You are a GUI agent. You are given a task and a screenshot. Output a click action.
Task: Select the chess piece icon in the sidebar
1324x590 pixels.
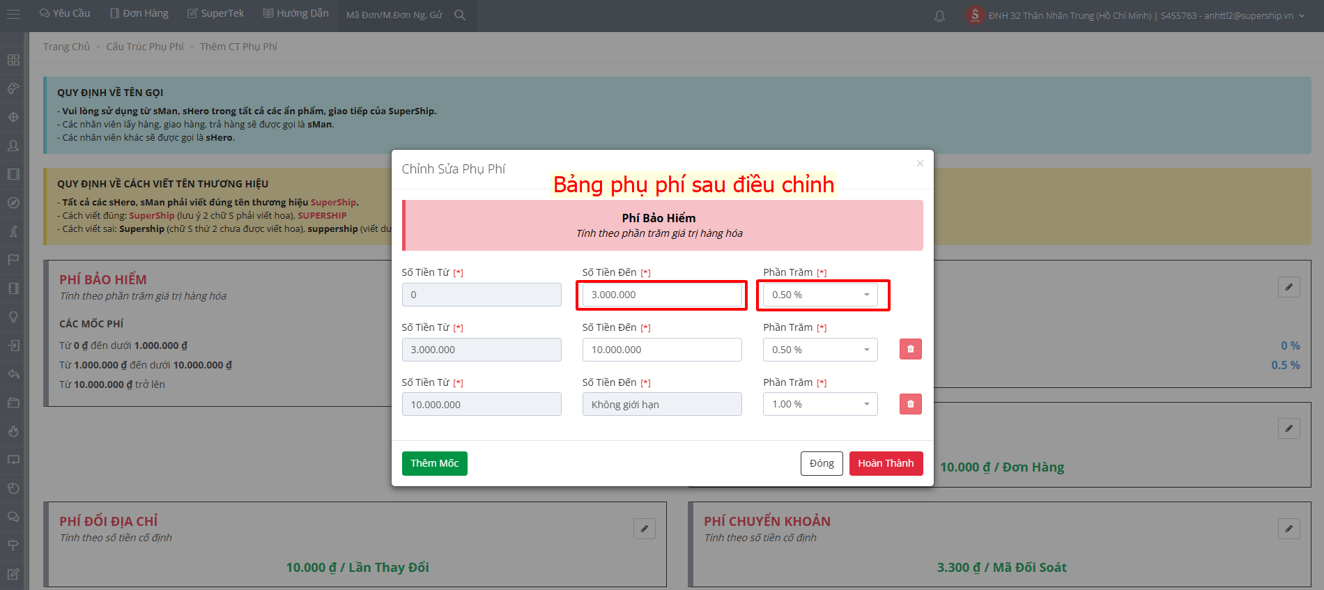click(13, 231)
